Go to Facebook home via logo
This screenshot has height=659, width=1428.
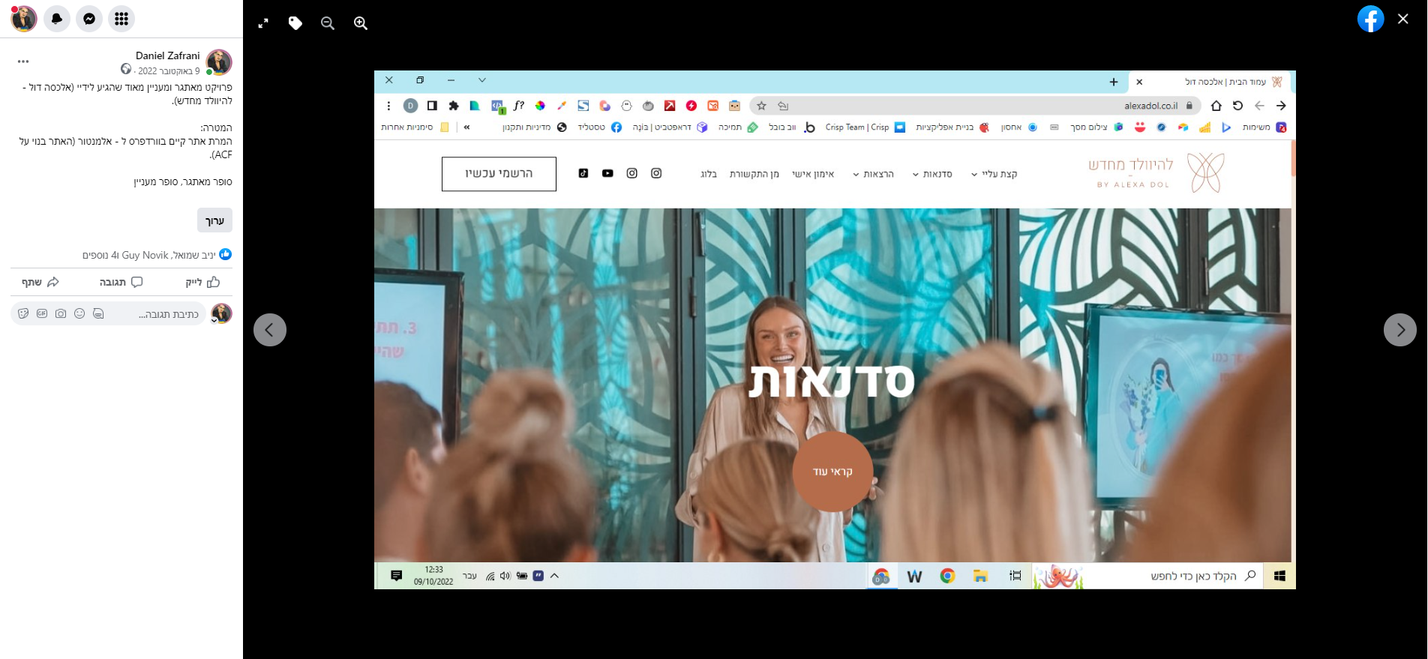[x=1370, y=19]
